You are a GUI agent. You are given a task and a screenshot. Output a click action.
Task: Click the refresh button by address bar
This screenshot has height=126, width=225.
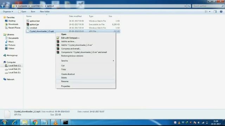[189, 6]
